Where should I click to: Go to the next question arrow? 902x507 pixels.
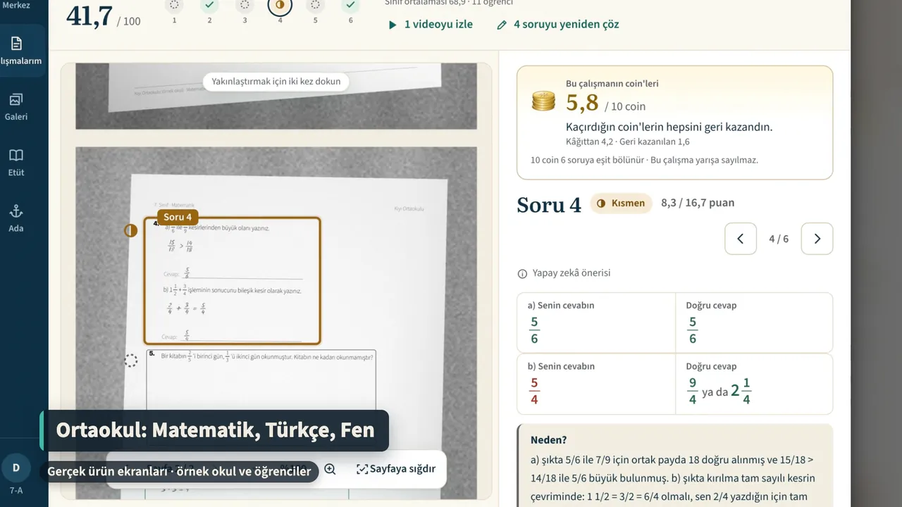pyautogui.click(x=817, y=239)
